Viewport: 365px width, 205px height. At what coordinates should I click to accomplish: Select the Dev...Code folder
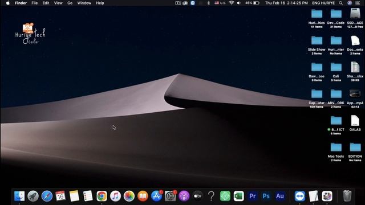pos(336,14)
